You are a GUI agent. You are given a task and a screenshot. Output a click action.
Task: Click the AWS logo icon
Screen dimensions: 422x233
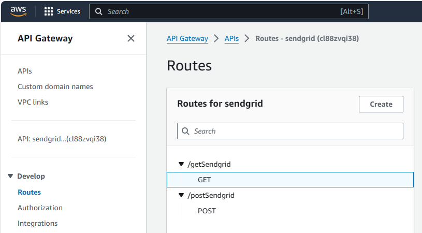(x=18, y=11)
